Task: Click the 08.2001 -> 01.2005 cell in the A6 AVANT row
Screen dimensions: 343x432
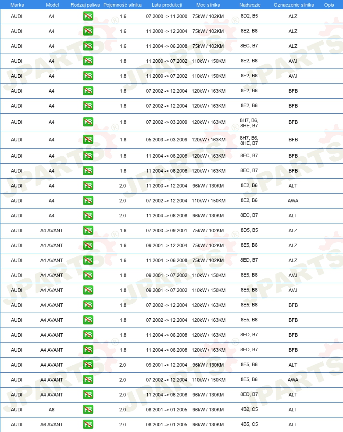Action: pos(167,425)
